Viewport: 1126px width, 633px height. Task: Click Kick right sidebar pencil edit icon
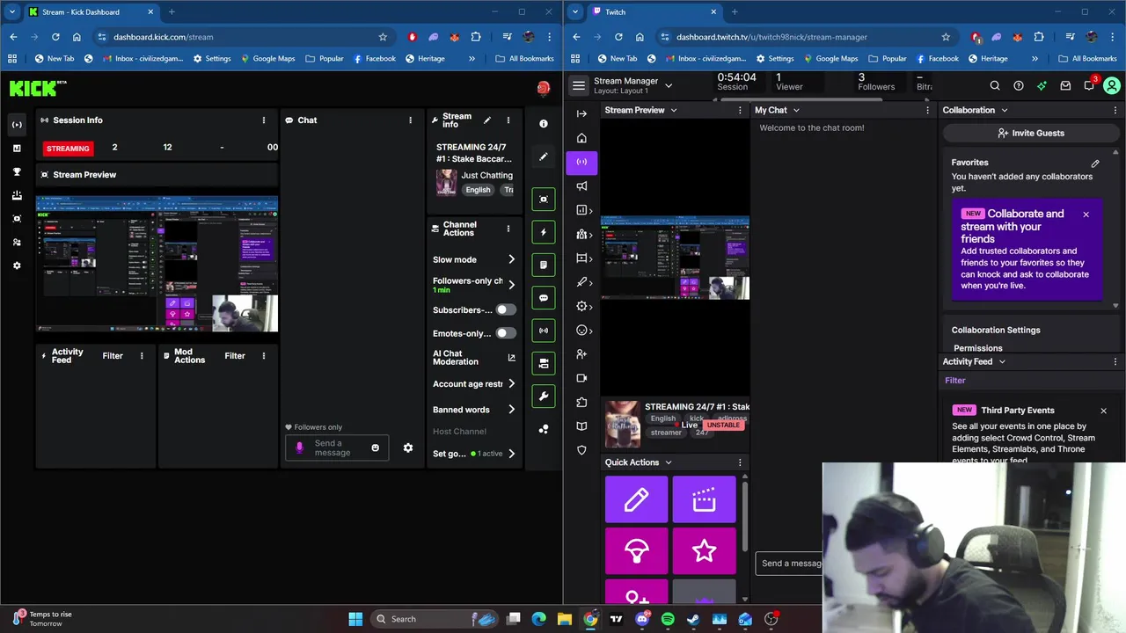[x=544, y=156]
